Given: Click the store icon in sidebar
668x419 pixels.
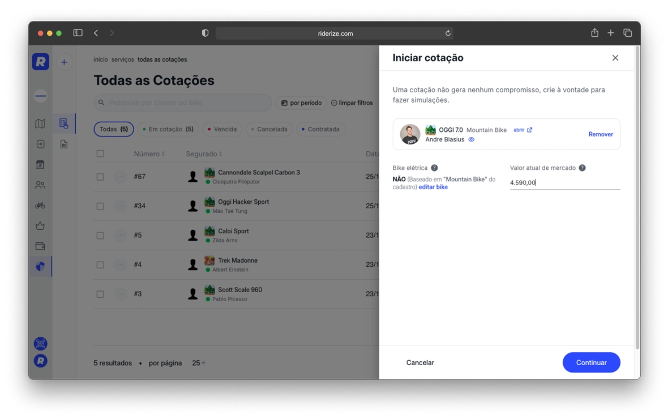Looking at the screenshot, I should [40, 165].
